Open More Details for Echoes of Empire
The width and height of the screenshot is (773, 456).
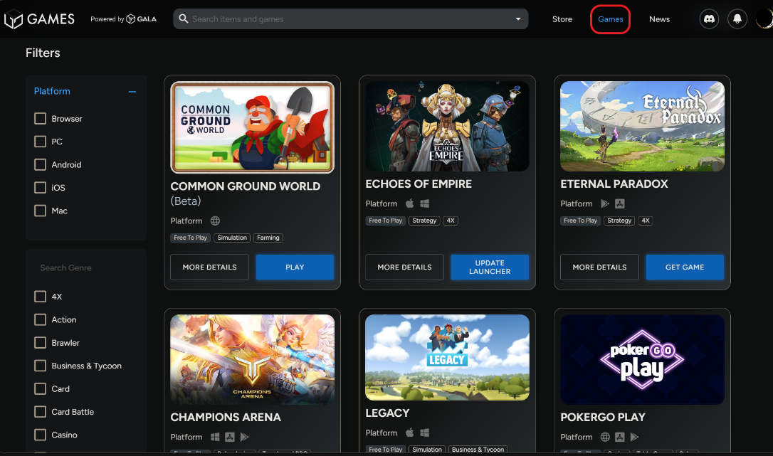(x=404, y=267)
